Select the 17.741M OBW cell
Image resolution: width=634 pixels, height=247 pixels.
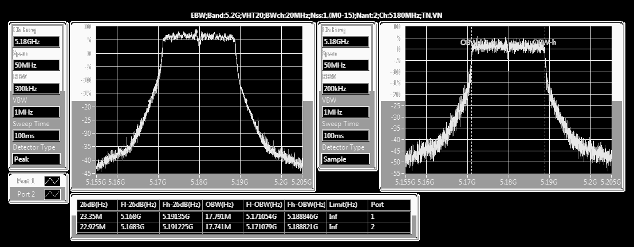point(223,227)
